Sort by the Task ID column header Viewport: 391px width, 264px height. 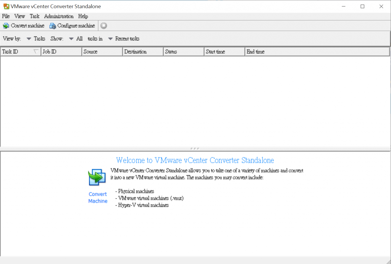coord(21,52)
